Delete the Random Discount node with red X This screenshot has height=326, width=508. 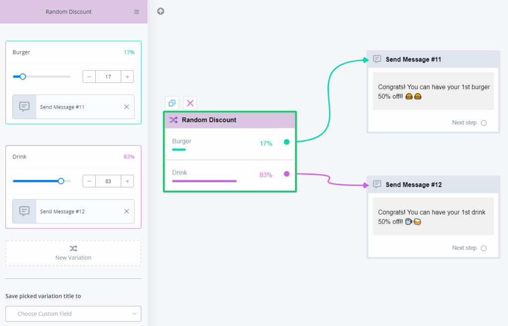(190, 103)
